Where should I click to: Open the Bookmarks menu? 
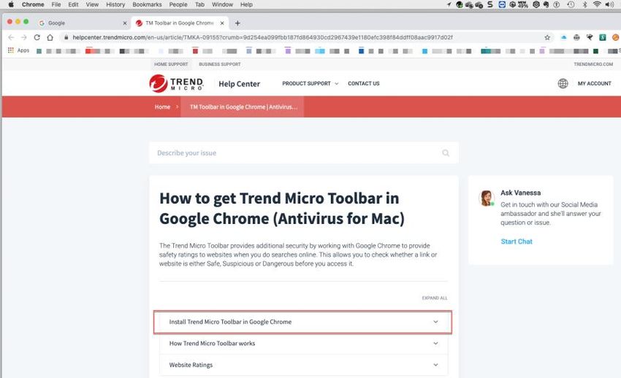[x=147, y=4]
